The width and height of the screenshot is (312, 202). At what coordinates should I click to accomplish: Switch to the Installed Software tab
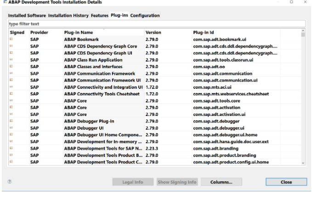coord(27,16)
